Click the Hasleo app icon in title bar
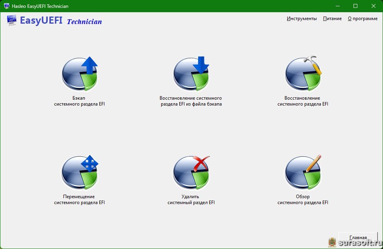383x249 pixels. pos(7,6)
